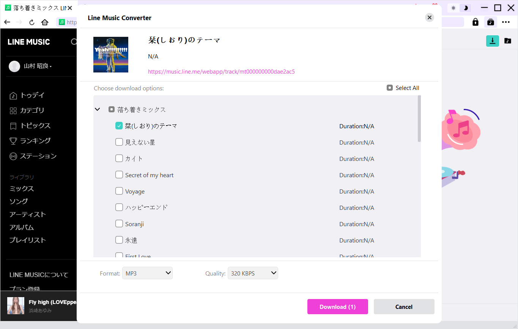Open ランキング in the sidebar
518x329 pixels.
(30, 141)
